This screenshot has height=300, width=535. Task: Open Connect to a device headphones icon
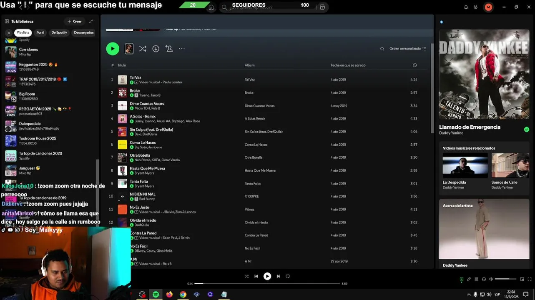[484, 279]
